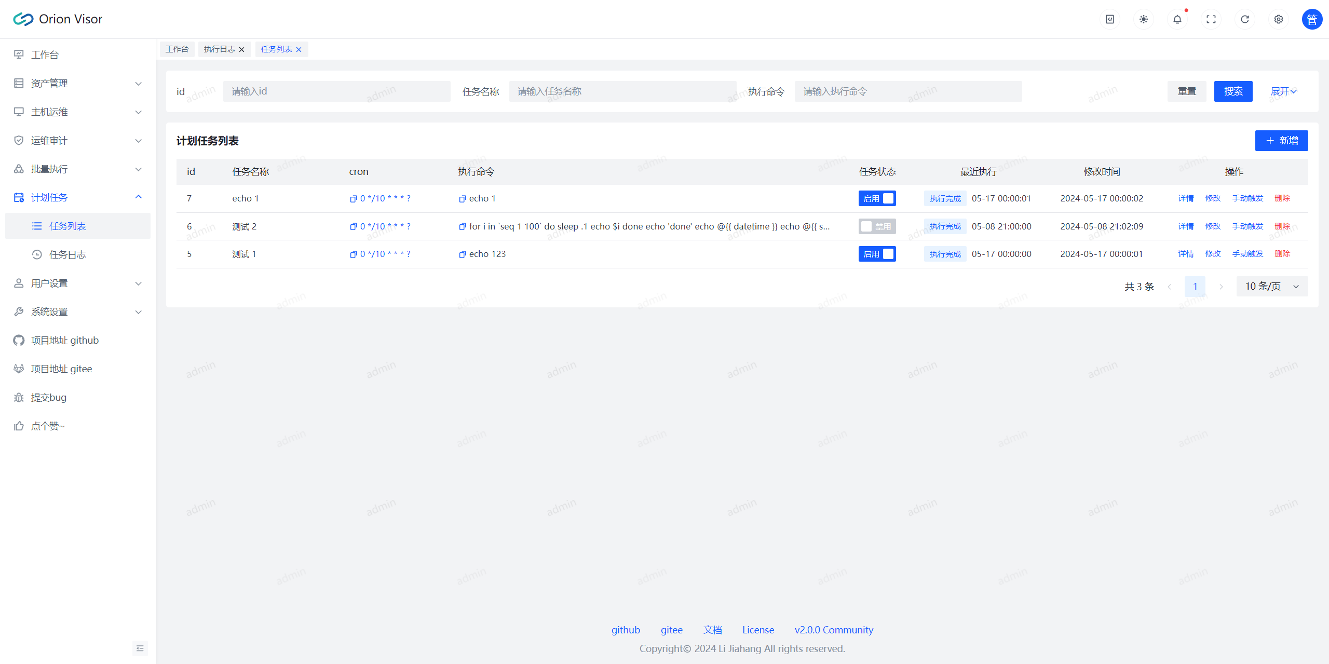Screen dimensions: 1329x664
Task: Click 手动触发 for the 测试 2 task
Action: pos(1247,226)
